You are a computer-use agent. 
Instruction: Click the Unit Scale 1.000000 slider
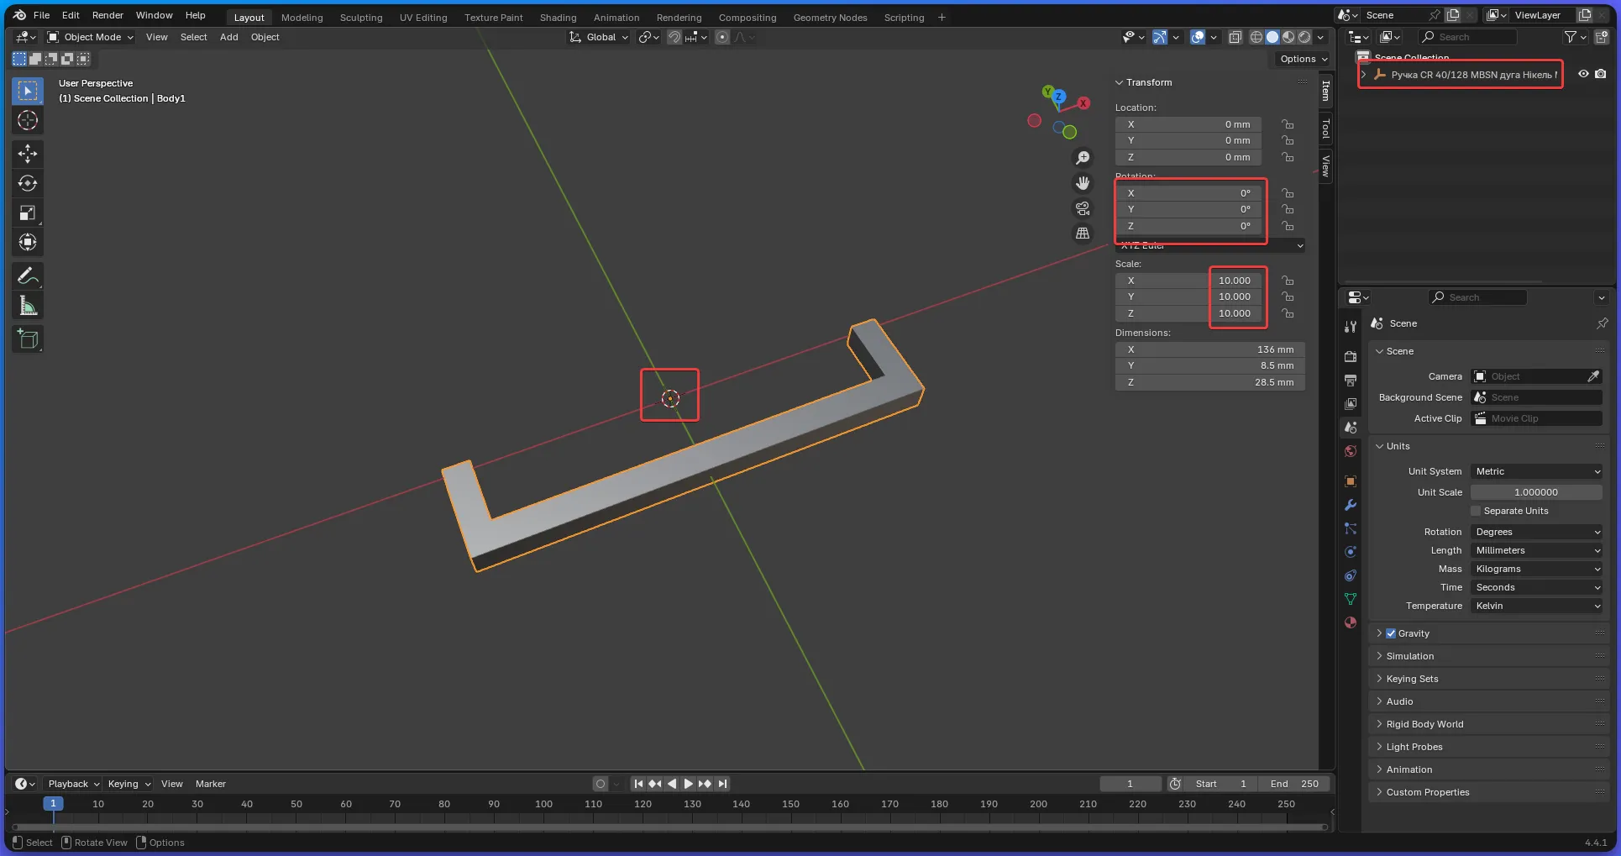[x=1536, y=492]
